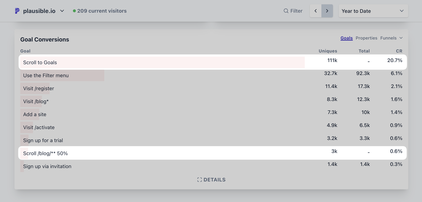Open the Year to Date dropdown

pyautogui.click(x=373, y=11)
